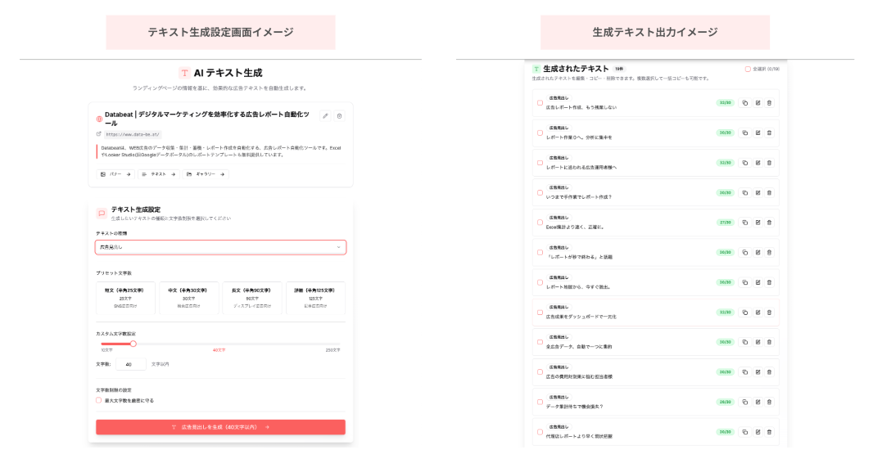Check the box for いつまで手作業でレポート作成？
873x459 pixels.
tap(540, 192)
